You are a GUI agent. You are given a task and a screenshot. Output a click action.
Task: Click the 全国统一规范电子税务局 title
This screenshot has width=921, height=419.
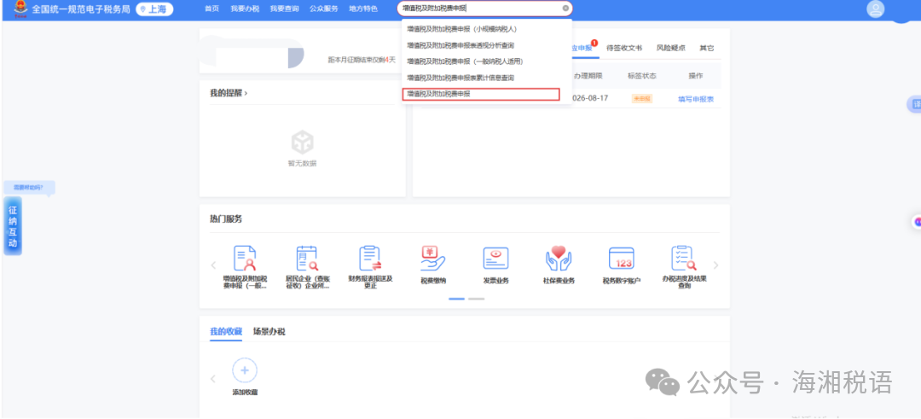tap(80, 9)
